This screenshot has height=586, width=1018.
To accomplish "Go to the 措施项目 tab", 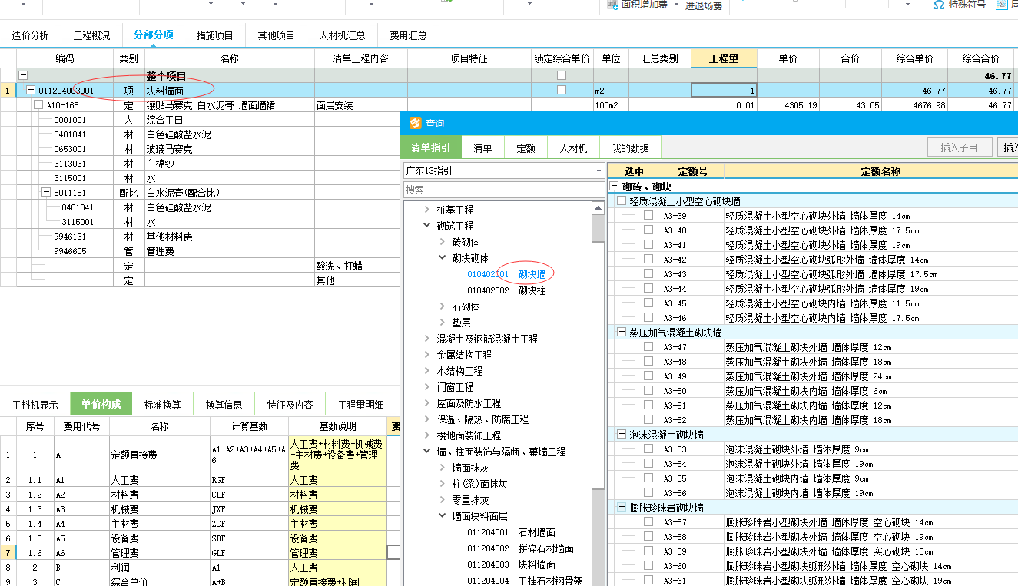I will tap(215, 35).
